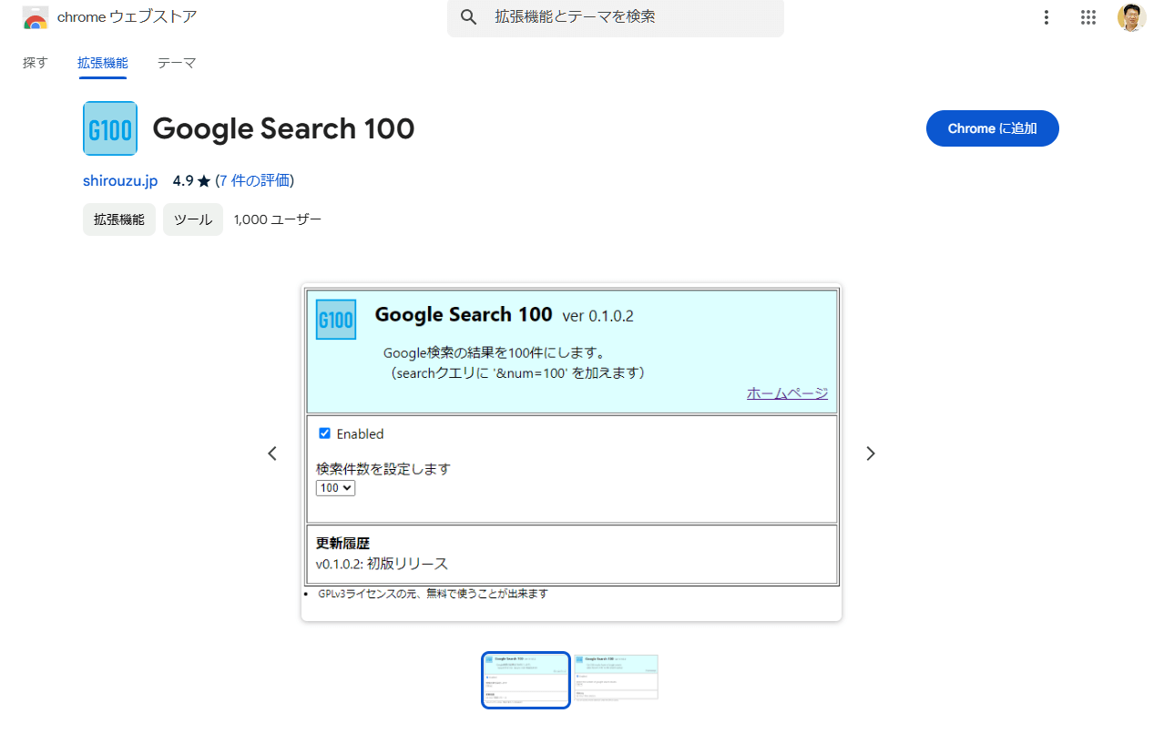This screenshot has width=1164, height=744.
Task: Select the second screenshot thumbnail
Action: [616, 678]
